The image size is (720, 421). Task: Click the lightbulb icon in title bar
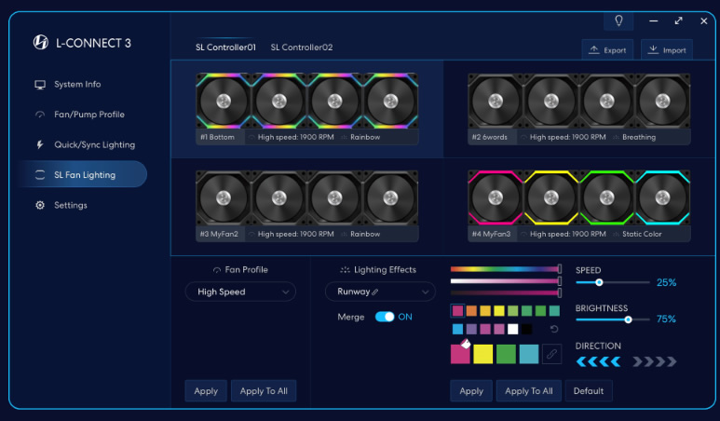tap(618, 20)
